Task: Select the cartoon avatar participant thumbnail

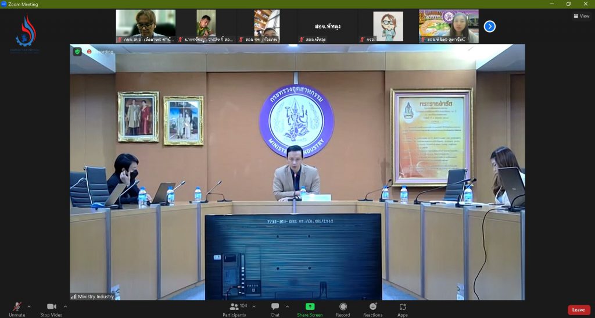Action: pos(388,26)
